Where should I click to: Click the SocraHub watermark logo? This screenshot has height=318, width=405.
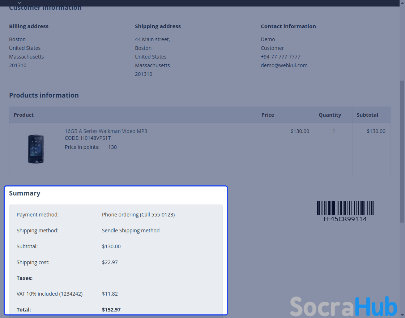pos(344,306)
